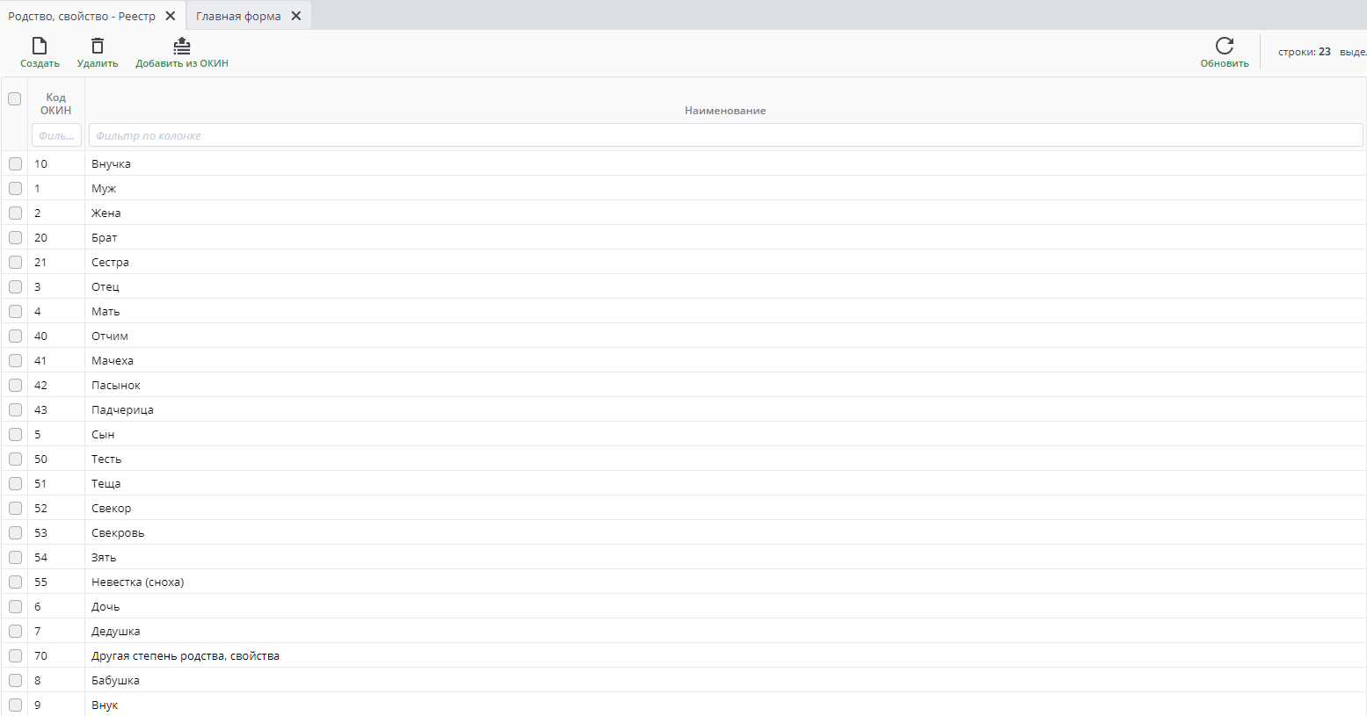
Task: Tick the checkbox for row Жена
Action: click(x=15, y=213)
